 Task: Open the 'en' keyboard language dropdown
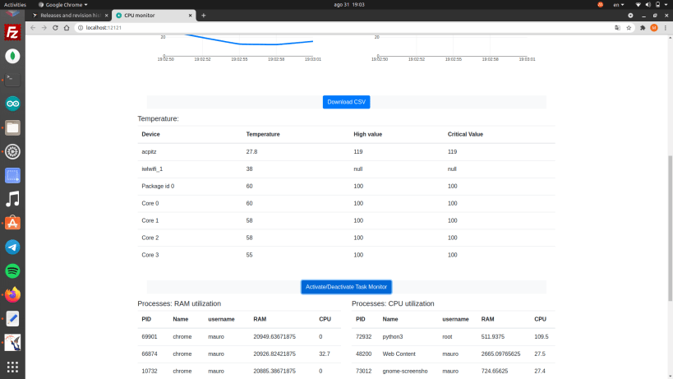[x=619, y=5]
